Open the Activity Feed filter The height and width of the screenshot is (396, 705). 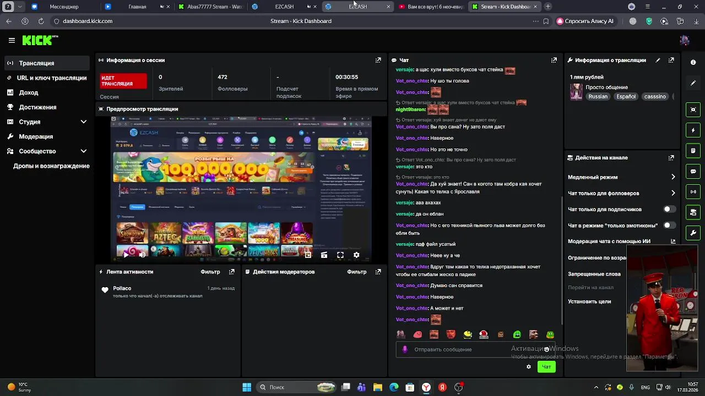click(210, 272)
